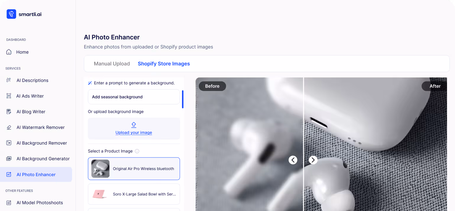The image size is (455, 211).
Task: Switch to the Shopify Store Images tab
Action: click(164, 64)
